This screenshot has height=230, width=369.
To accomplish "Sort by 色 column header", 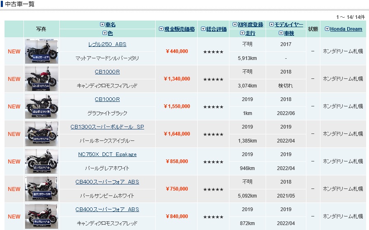I will [x=110, y=33].
